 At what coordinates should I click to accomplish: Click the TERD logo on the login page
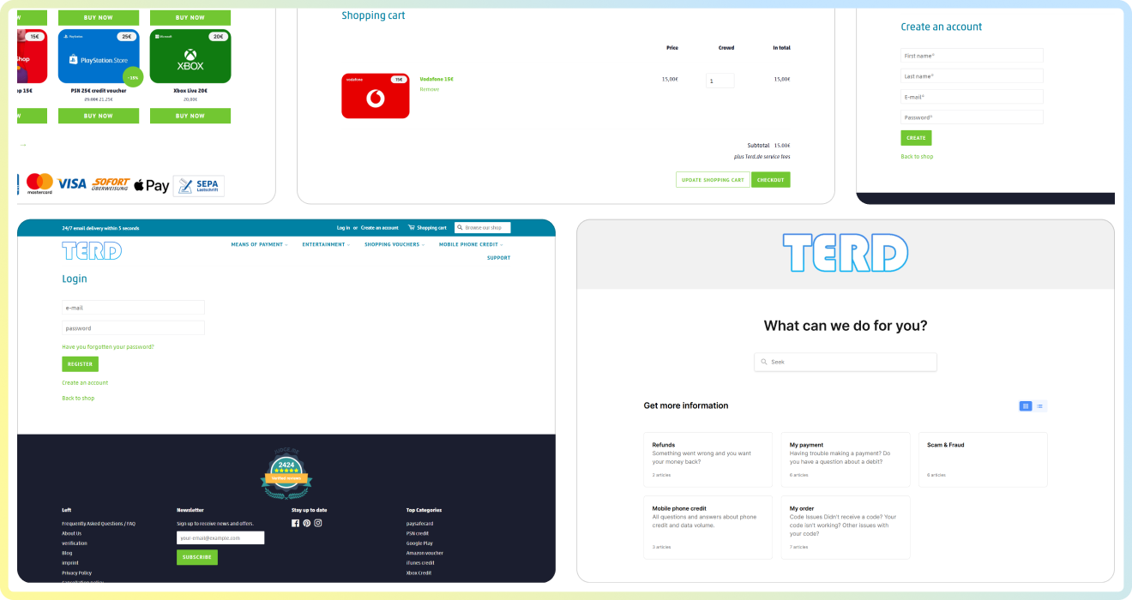[92, 250]
